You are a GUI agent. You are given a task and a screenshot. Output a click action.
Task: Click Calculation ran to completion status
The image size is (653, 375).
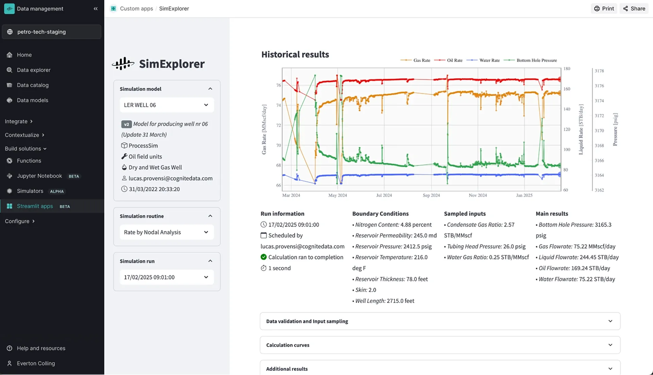[306, 257]
